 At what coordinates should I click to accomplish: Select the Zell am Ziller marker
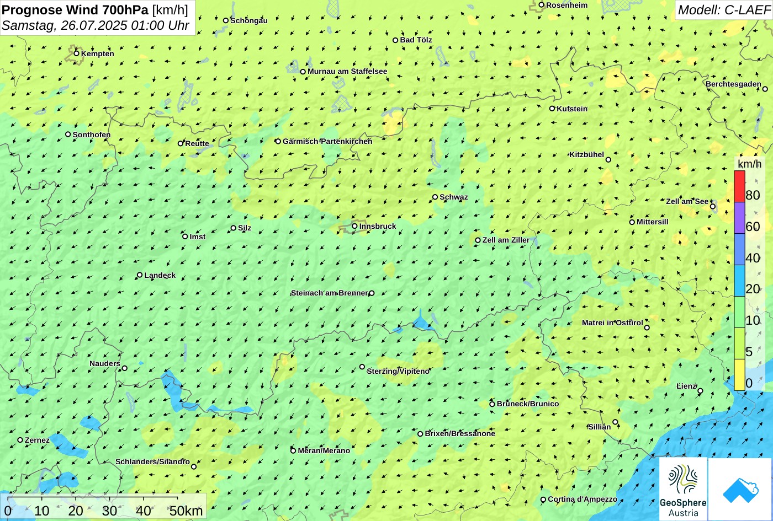(x=478, y=240)
